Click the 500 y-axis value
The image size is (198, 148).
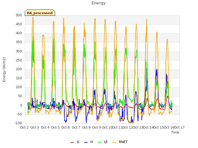19,15
